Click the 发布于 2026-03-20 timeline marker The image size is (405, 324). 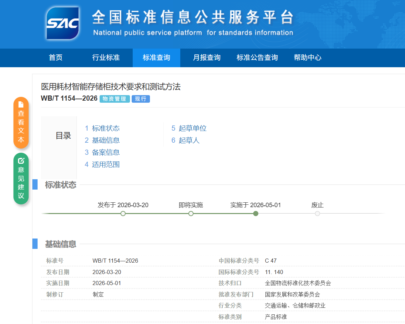[123, 214]
